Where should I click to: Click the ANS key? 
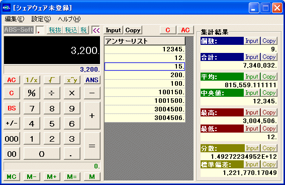point(92,80)
